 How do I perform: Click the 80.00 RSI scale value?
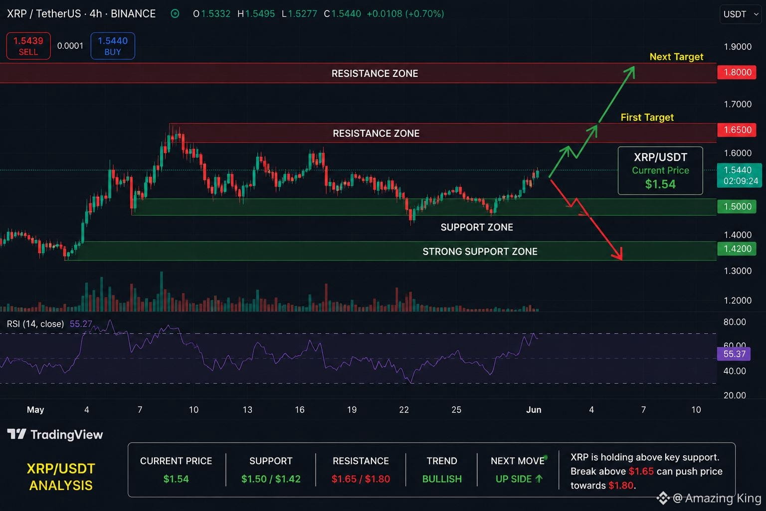click(735, 322)
